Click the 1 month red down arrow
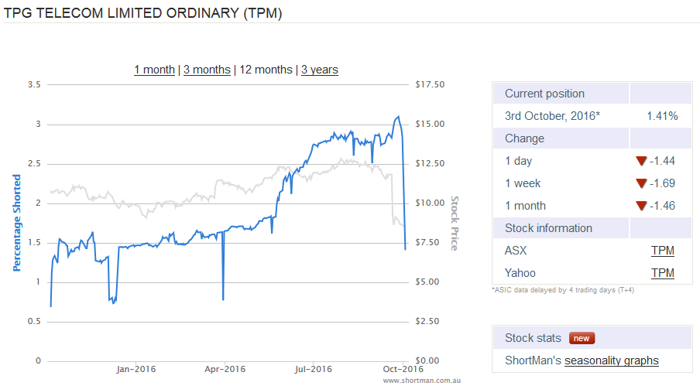This screenshot has height=386, width=700. pos(641,206)
